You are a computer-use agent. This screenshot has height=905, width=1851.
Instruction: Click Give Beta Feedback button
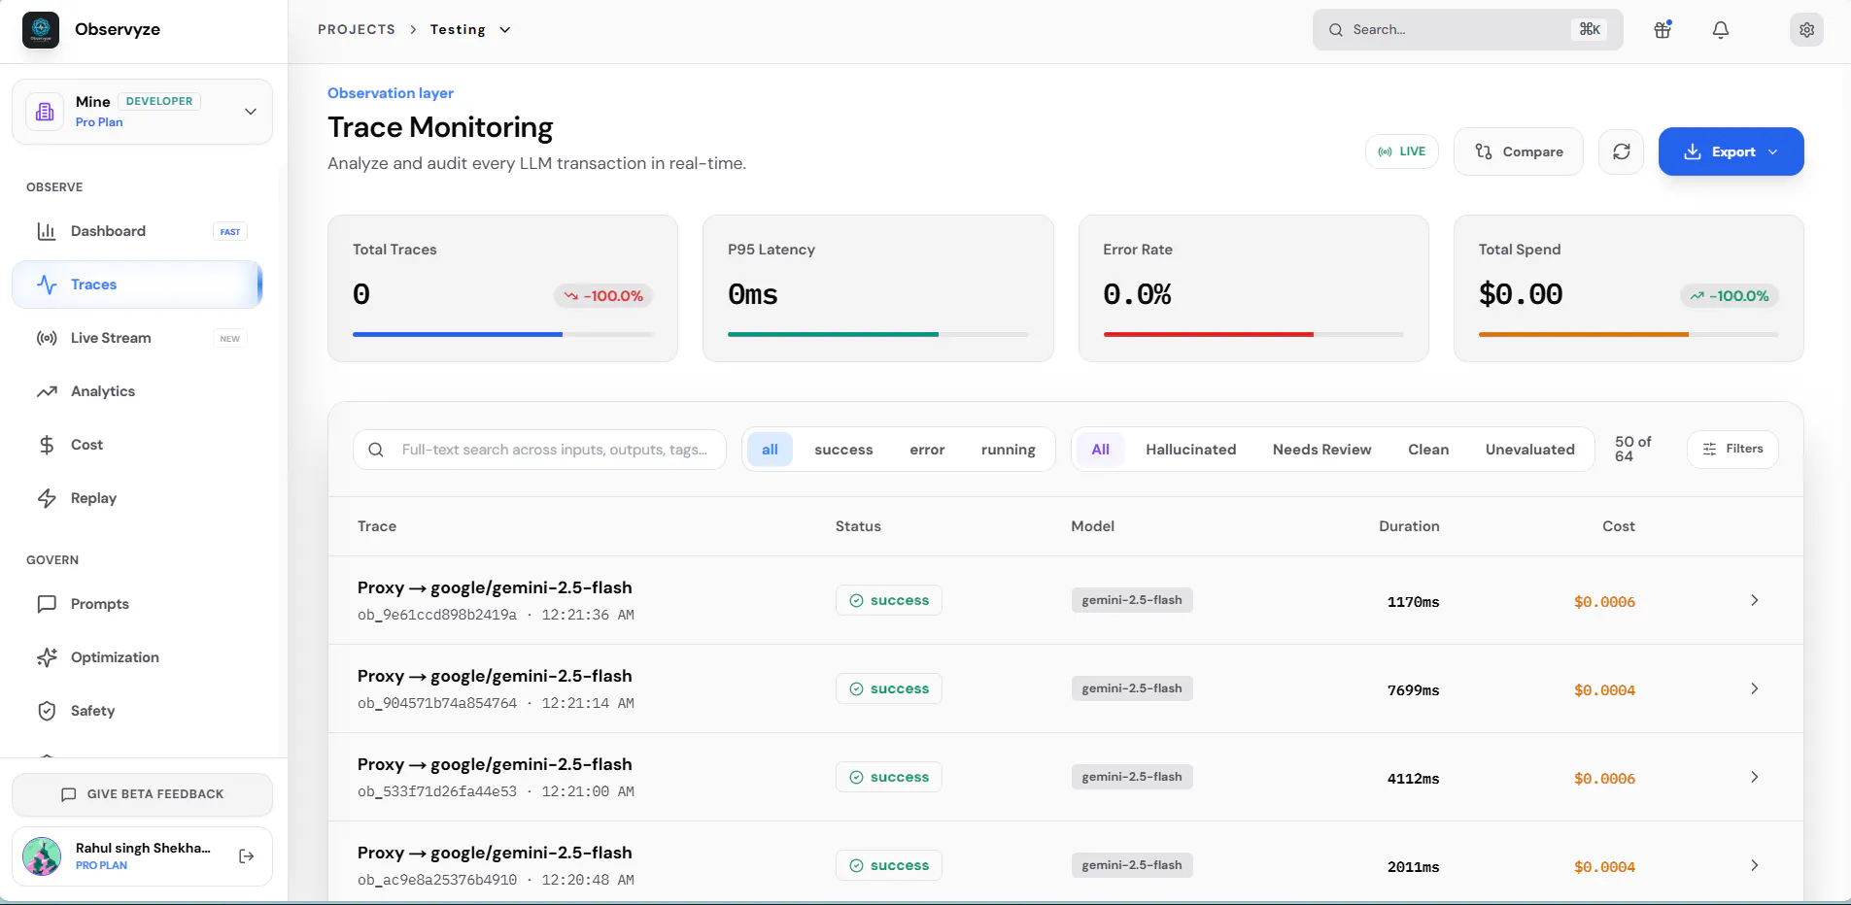coord(142,794)
